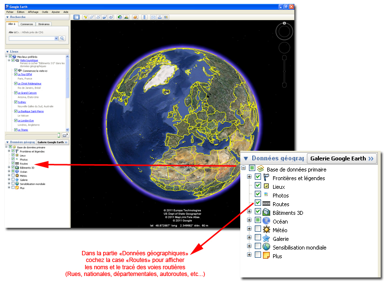
Task: Click the north indicator on the compass ring
Action: 284,23
